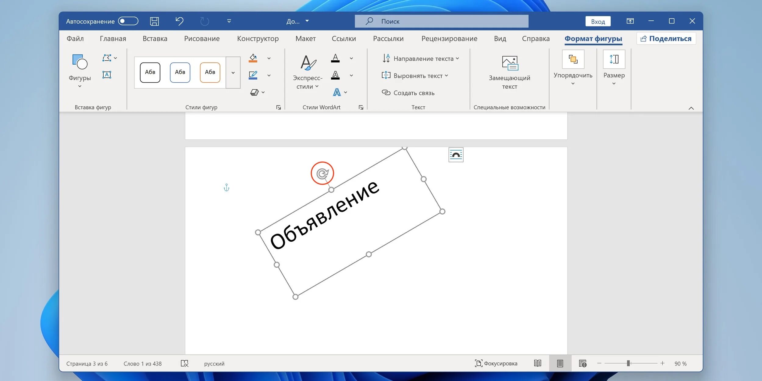Open the Экспресс-стили WordArt gallery
This screenshot has height=381, width=762.
point(308,72)
